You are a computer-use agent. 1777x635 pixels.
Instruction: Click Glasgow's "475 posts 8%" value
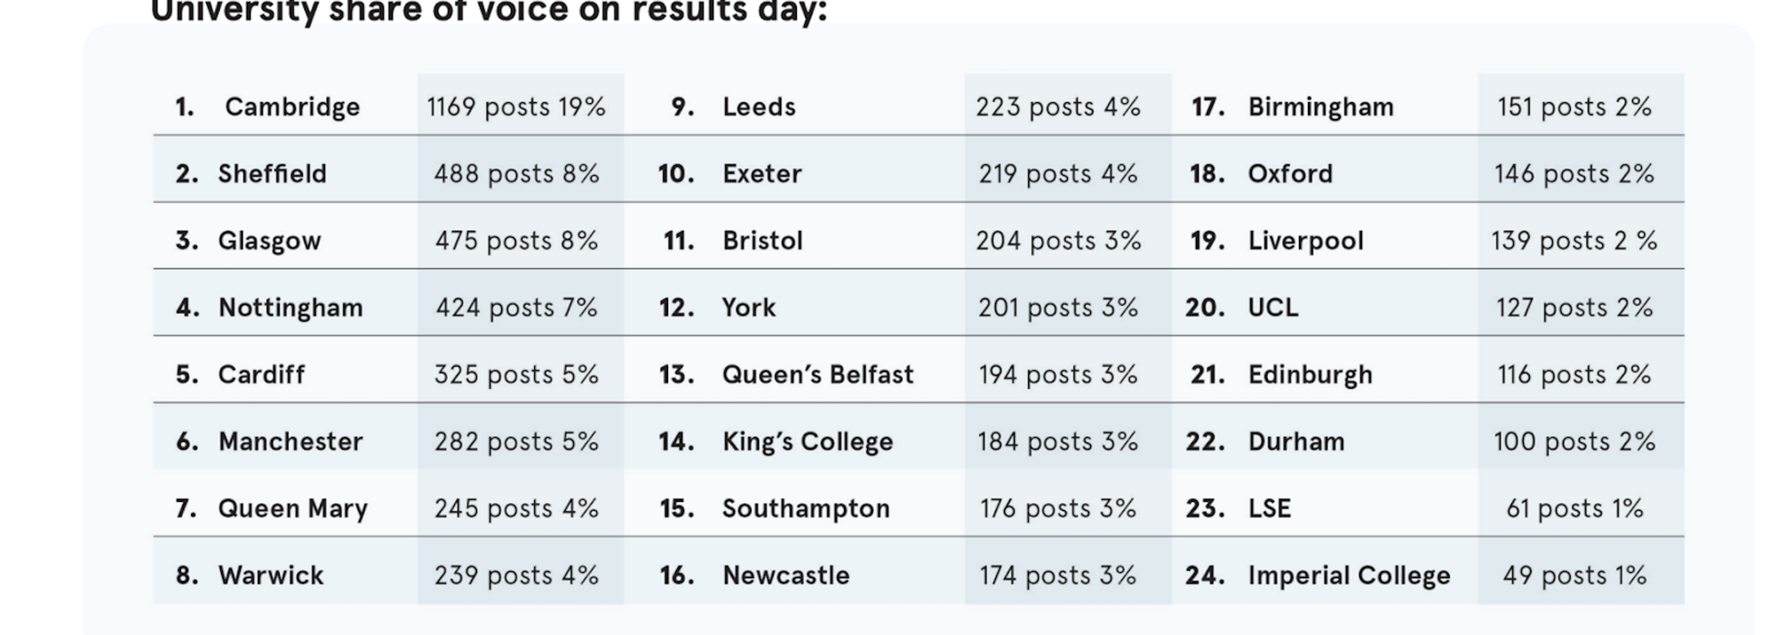pos(515,241)
